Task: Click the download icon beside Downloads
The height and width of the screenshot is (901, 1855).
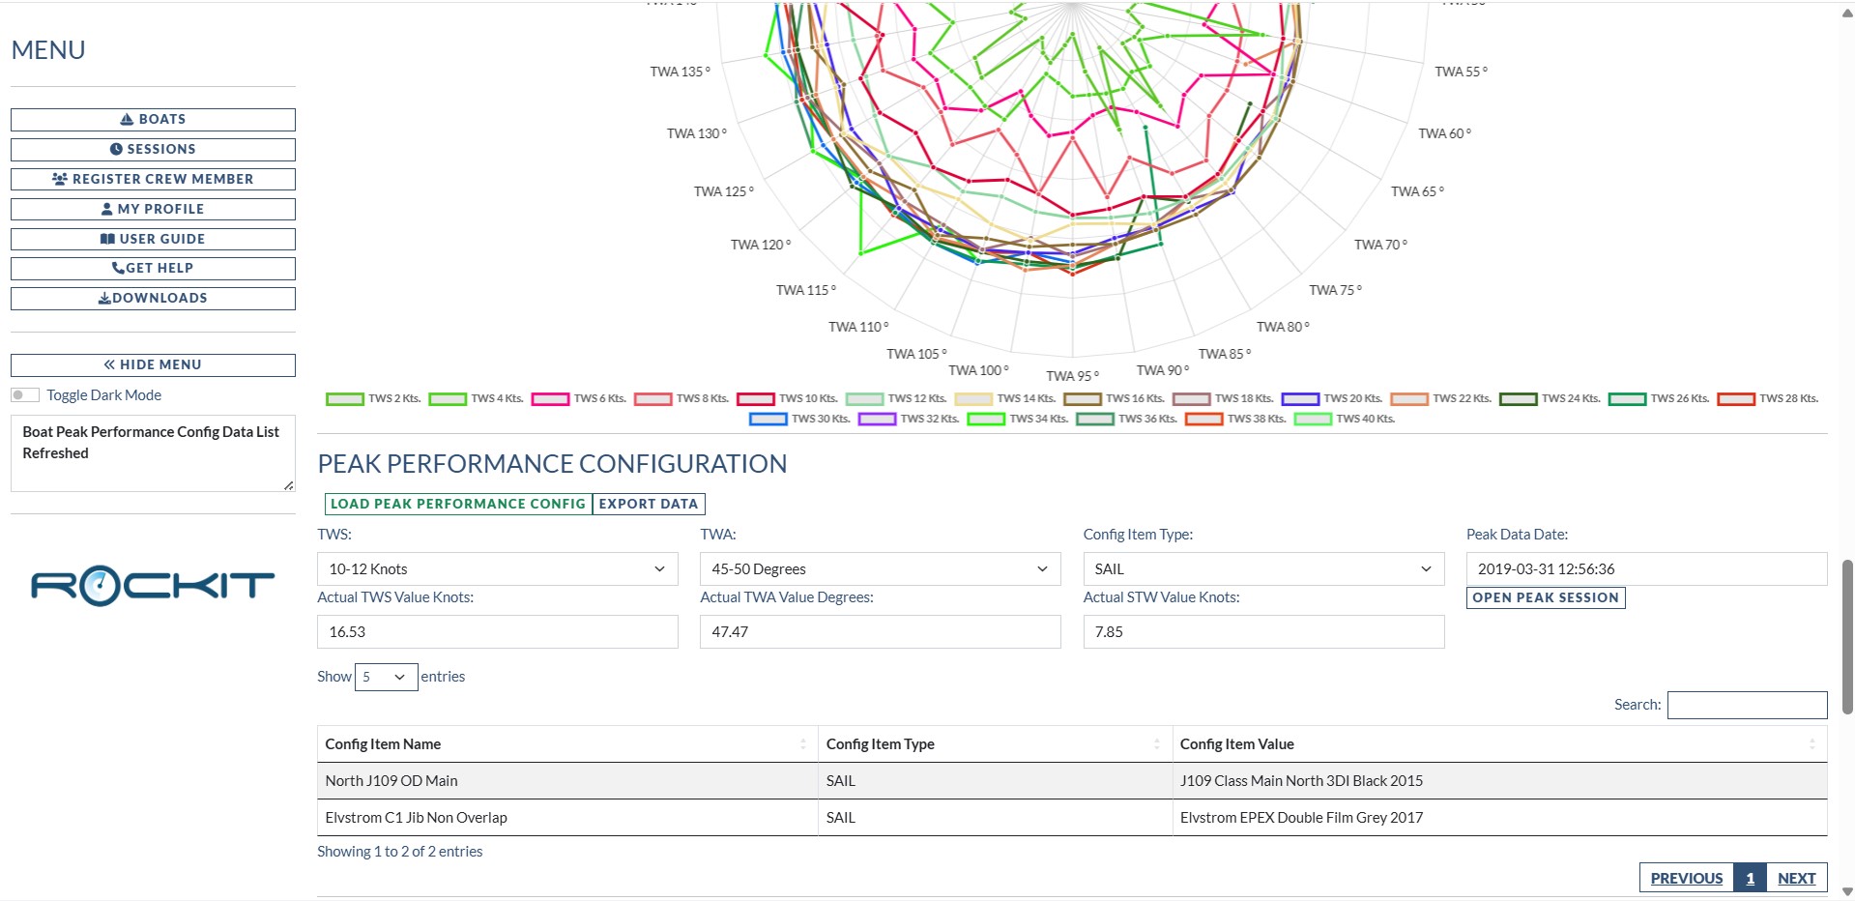Action: (x=104, y=299)
